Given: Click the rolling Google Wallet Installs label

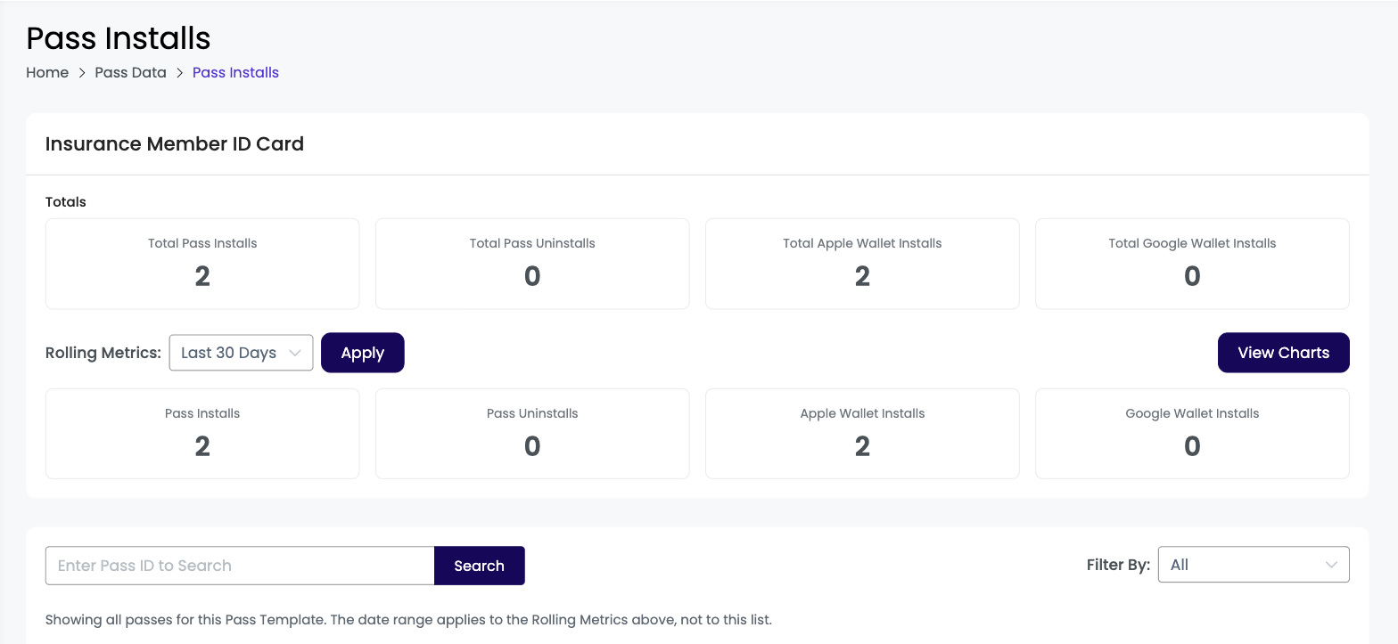Looking at the screenshot, I should click(1192, 413).
